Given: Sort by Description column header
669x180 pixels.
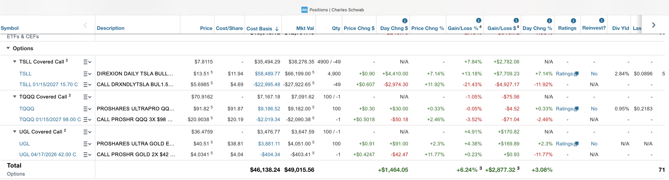Looking at the screenshot, I should tap(111, 28).
